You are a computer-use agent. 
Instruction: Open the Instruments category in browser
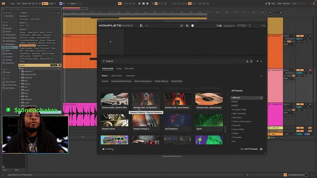click(10, 35)
